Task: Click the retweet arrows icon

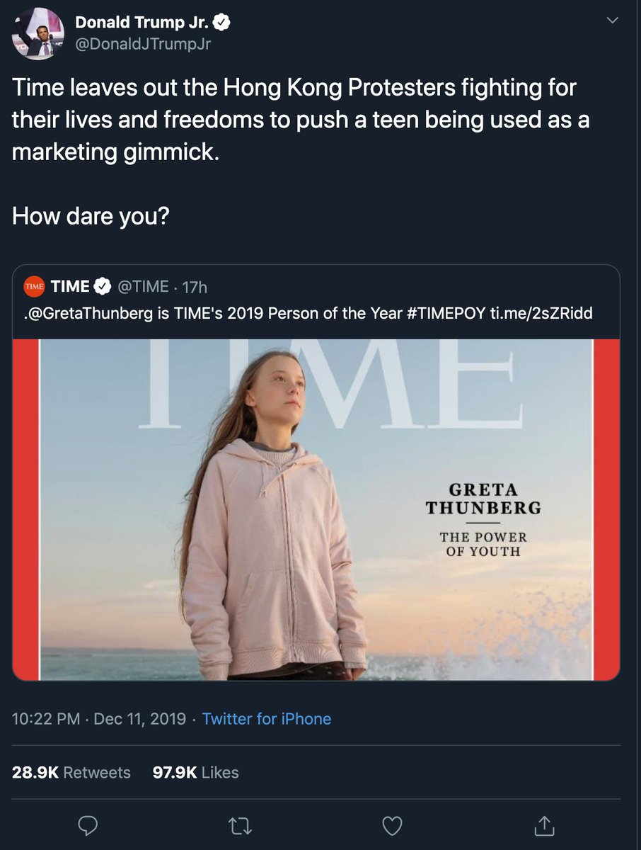Action: point(240,825)
